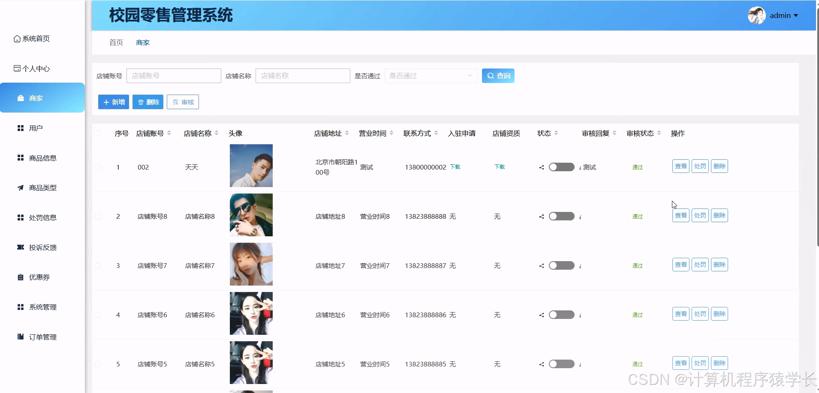The width and height of the screenshot is (819, 393).
Task: Toggle the 状态 switch for store 天天
Action: (x=562, y=167)
